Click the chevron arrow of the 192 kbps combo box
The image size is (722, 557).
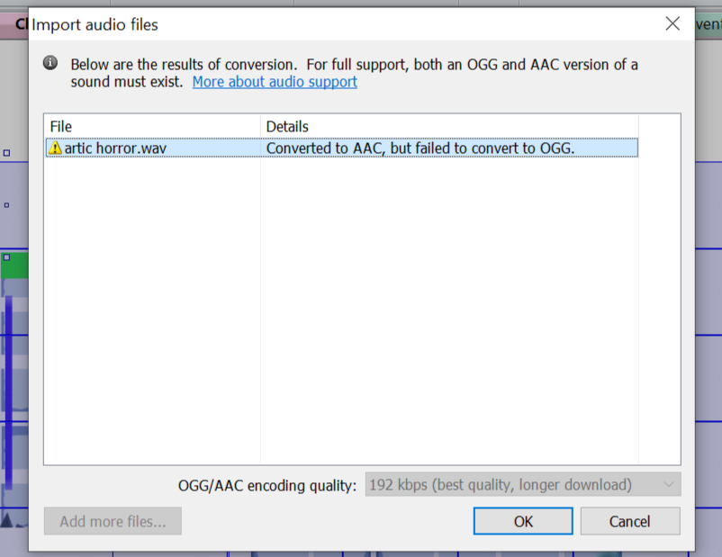click(x=669, y=484)
